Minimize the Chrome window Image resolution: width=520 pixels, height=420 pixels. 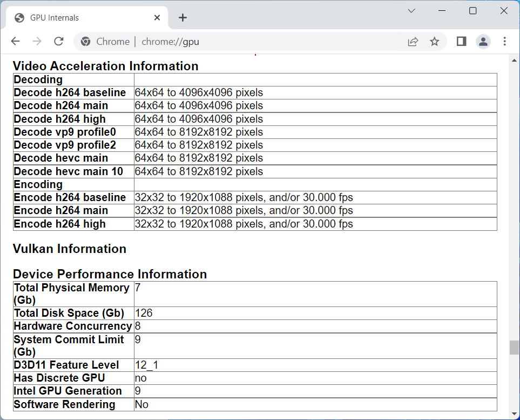coord(442,11)
